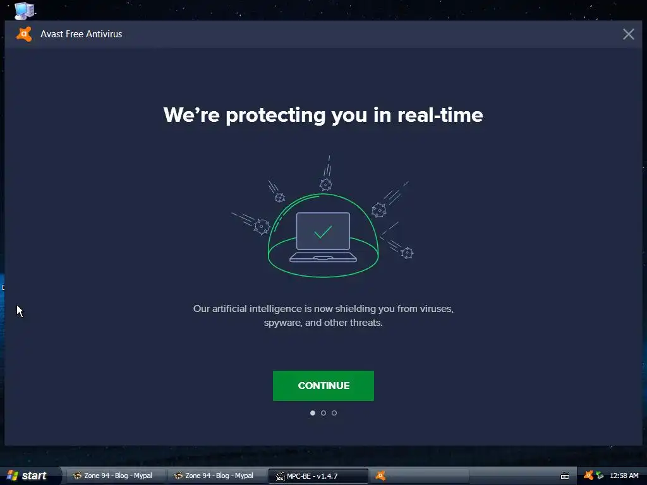Click the taskbar clock showing 12:58 AM
Image resolution: width=647 pixels, height=485 pixels.
click(x=624, y=476)
